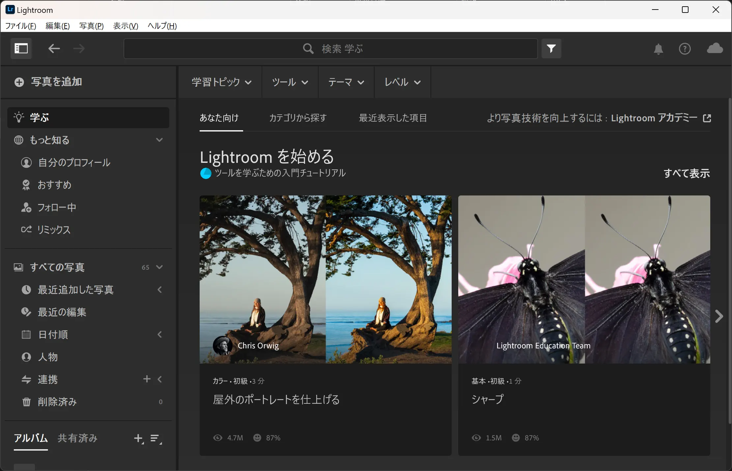
Task: Expand the 連携 arrow
Action: (160, 379)
